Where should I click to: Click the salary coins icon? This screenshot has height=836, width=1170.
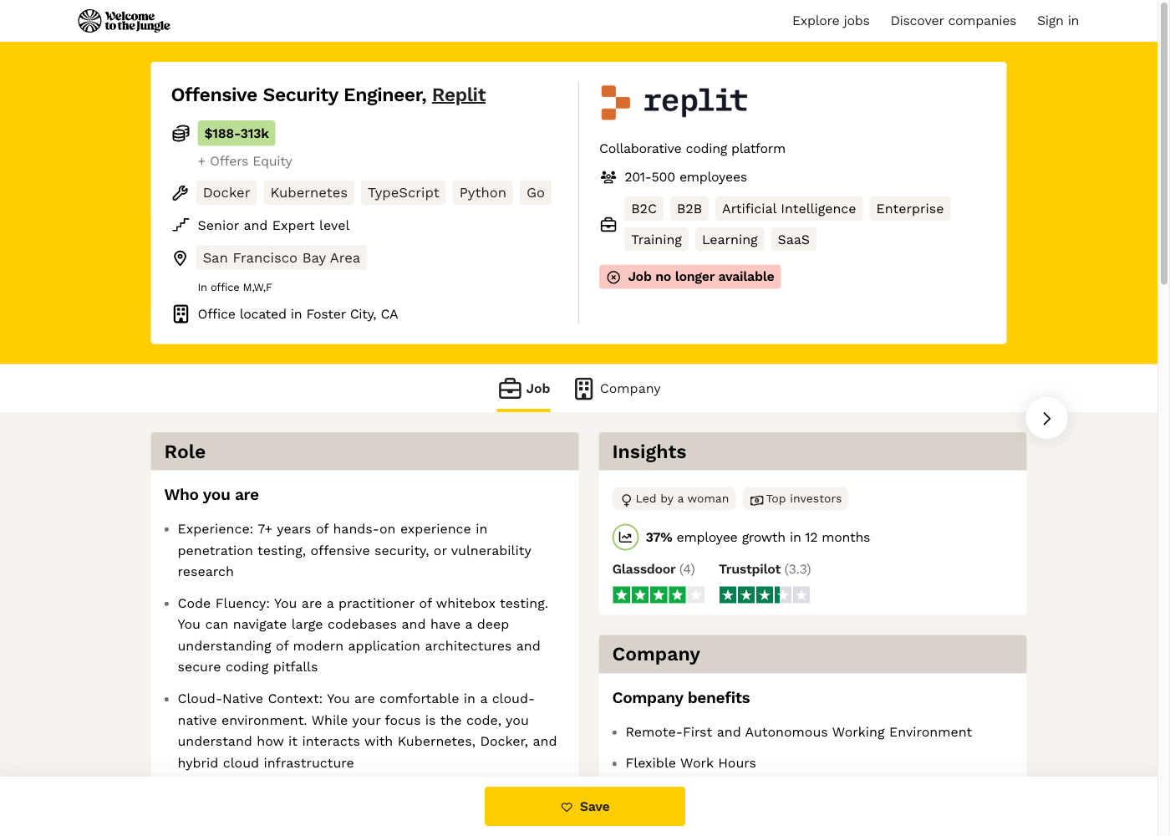(181, 134)
